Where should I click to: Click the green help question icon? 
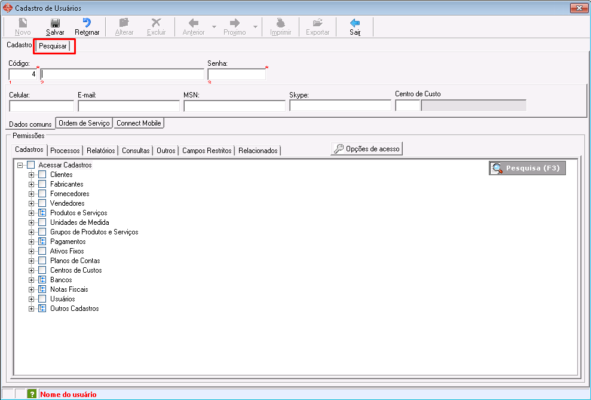(32, 394)
